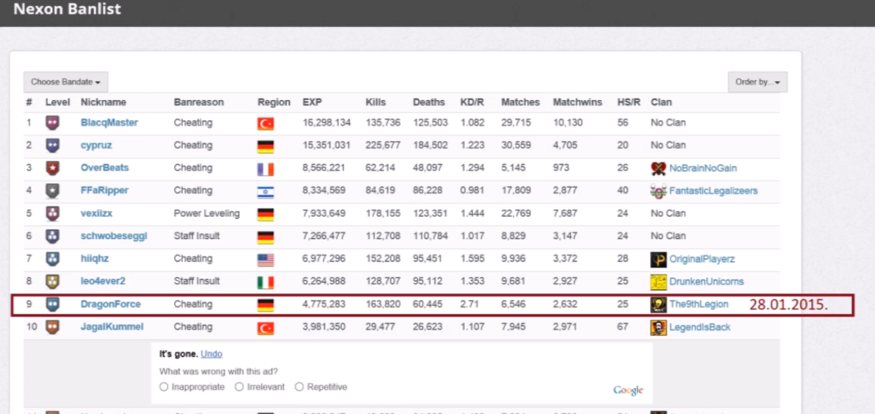This screenshot has width=875, height=414.
Task: Click BlacqMaster's level badge icon
Action: tap(52, 123)
